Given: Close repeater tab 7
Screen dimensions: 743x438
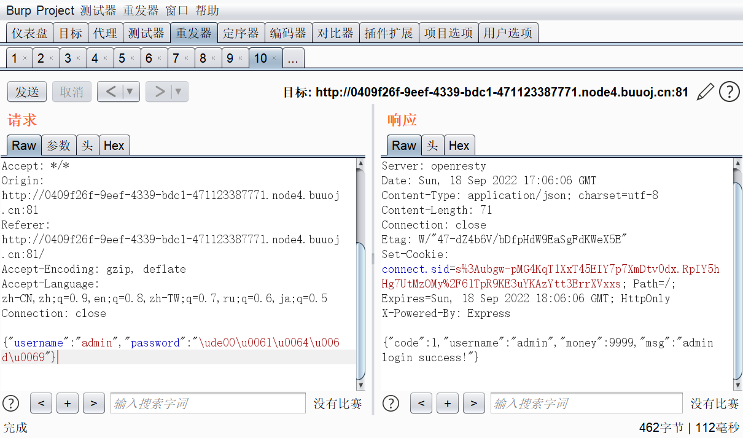Looking at the screenshot, I should tap(187, 59).
